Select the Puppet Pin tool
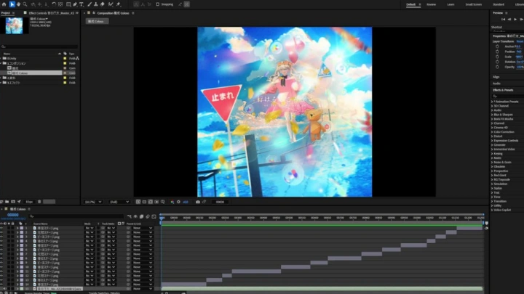 (119, 4)
